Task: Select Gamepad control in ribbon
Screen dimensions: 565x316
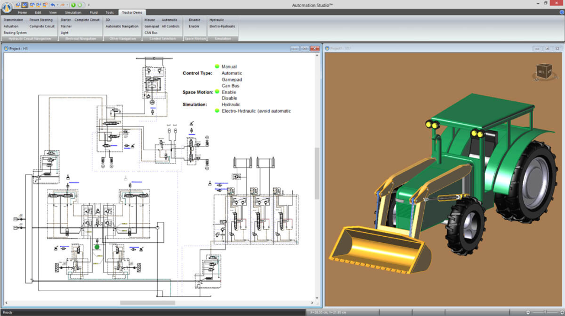Action: tap(152, 26)
